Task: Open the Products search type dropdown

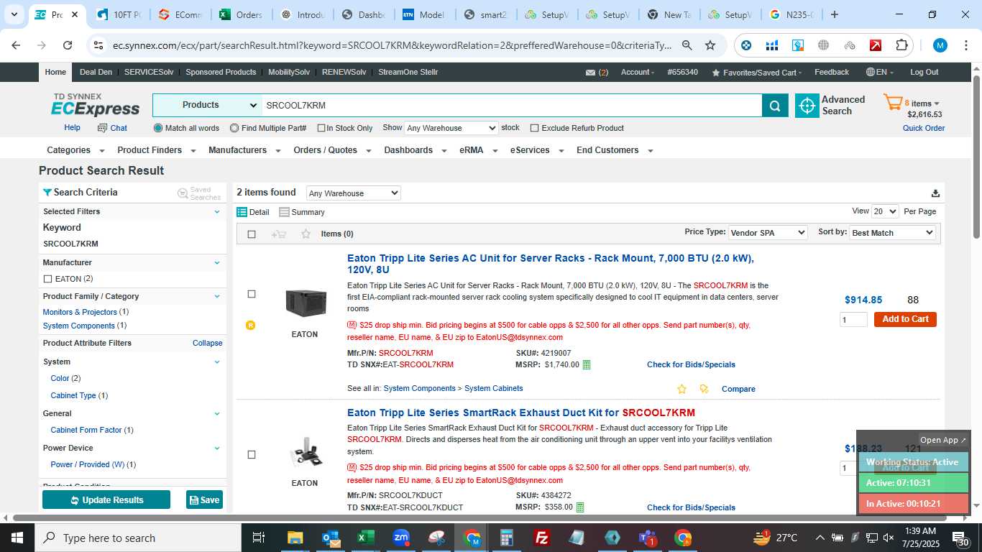Action: (208, 106)
